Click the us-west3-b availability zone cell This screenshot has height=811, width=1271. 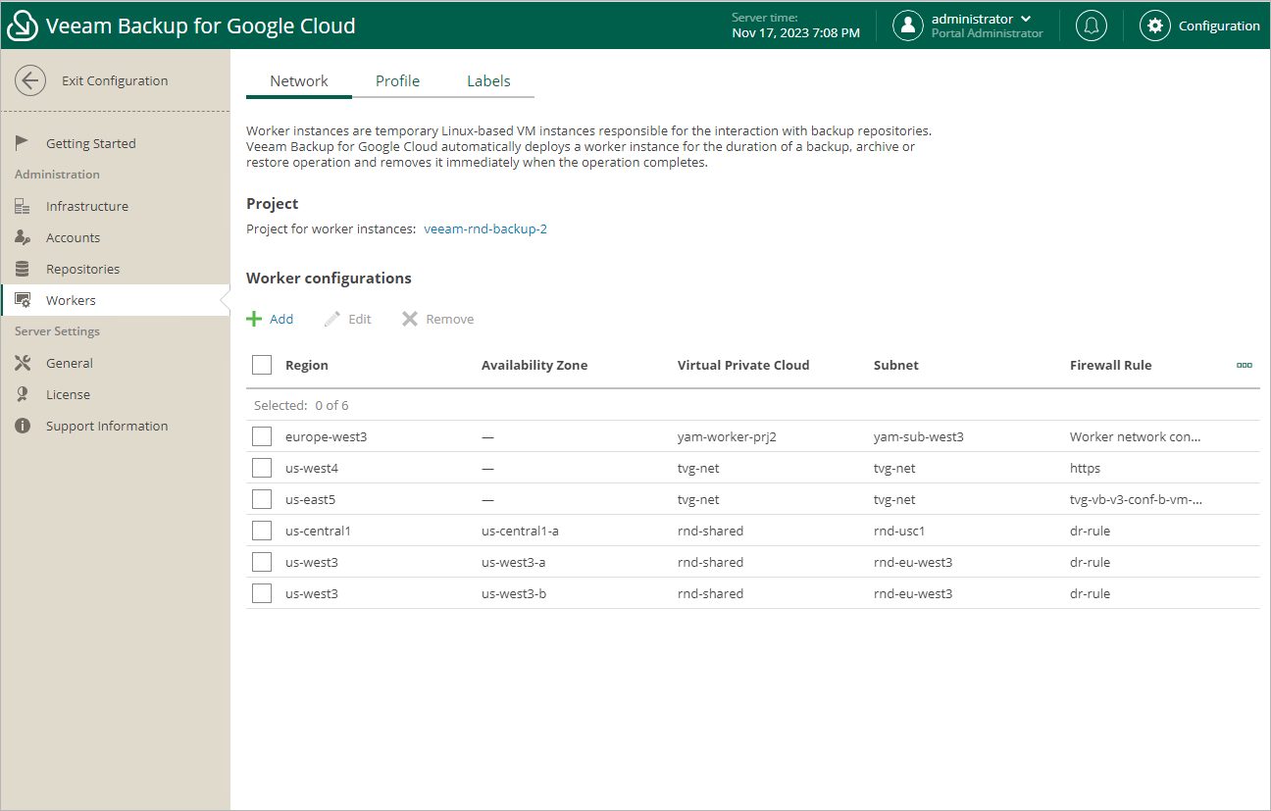(514, 593)
